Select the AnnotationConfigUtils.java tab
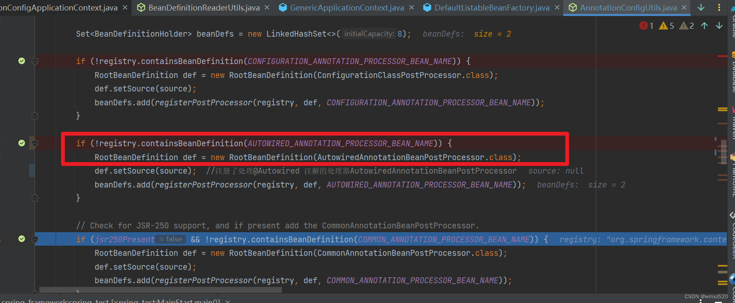This screenshot has width=735, height=303. [628, 8]
